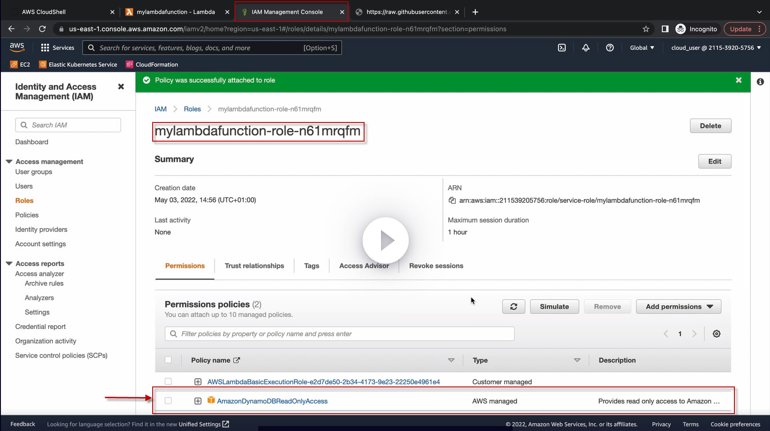The width and height of the screenshot is (770, 431).
Task: Open Policies in the sidebar
Action: tap(27, 215)
